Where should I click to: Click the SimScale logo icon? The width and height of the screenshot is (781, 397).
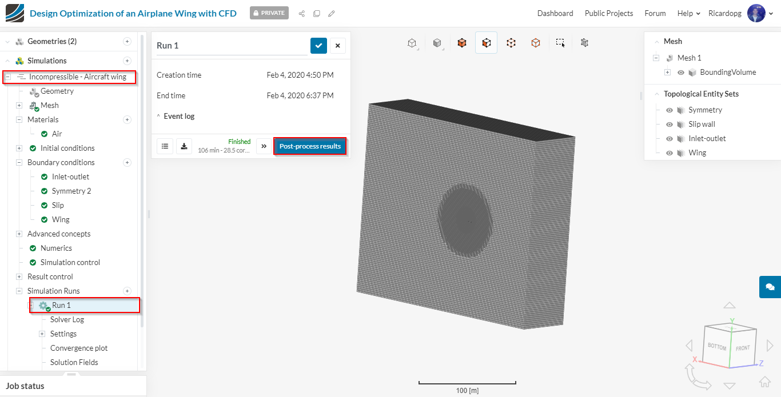[x=15, y=13]
